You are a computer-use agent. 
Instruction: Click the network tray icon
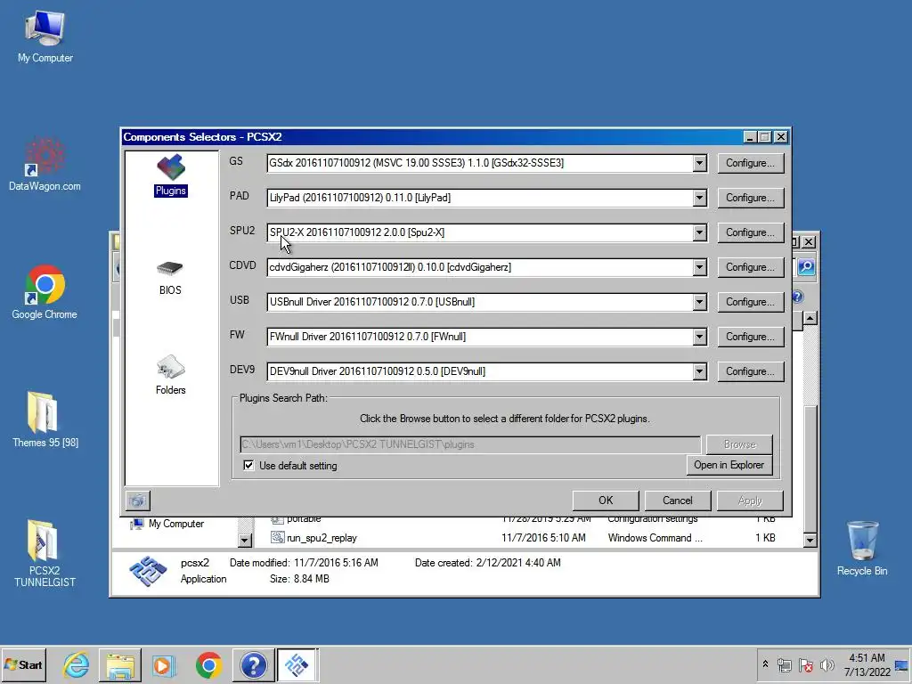[784, 664]
